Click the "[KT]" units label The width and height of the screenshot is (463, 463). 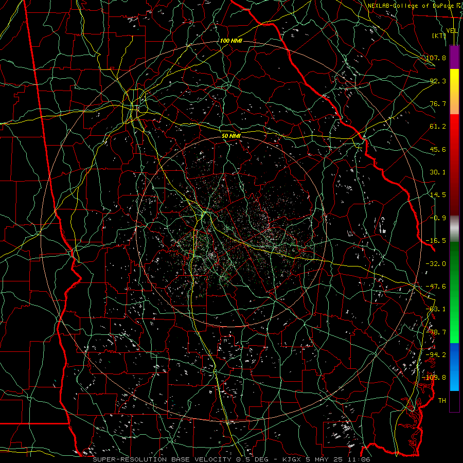pyautogui.click(x=439, y=35)
